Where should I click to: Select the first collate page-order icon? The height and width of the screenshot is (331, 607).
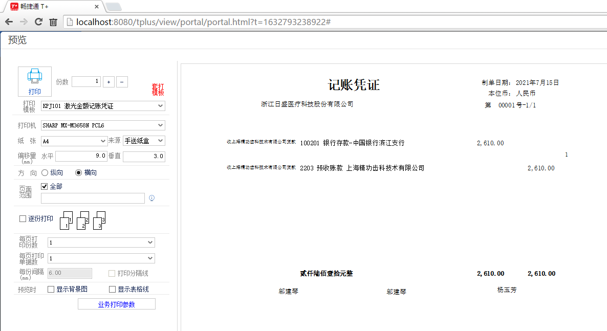67,220
